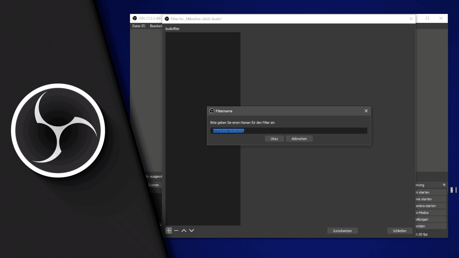Maximize the main OBS window
Viewport: 459px width, 258px height.
(427, 18)
